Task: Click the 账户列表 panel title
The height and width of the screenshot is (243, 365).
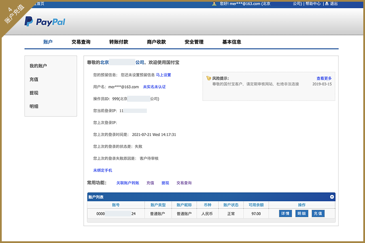Action: click(x=96, y=197)
